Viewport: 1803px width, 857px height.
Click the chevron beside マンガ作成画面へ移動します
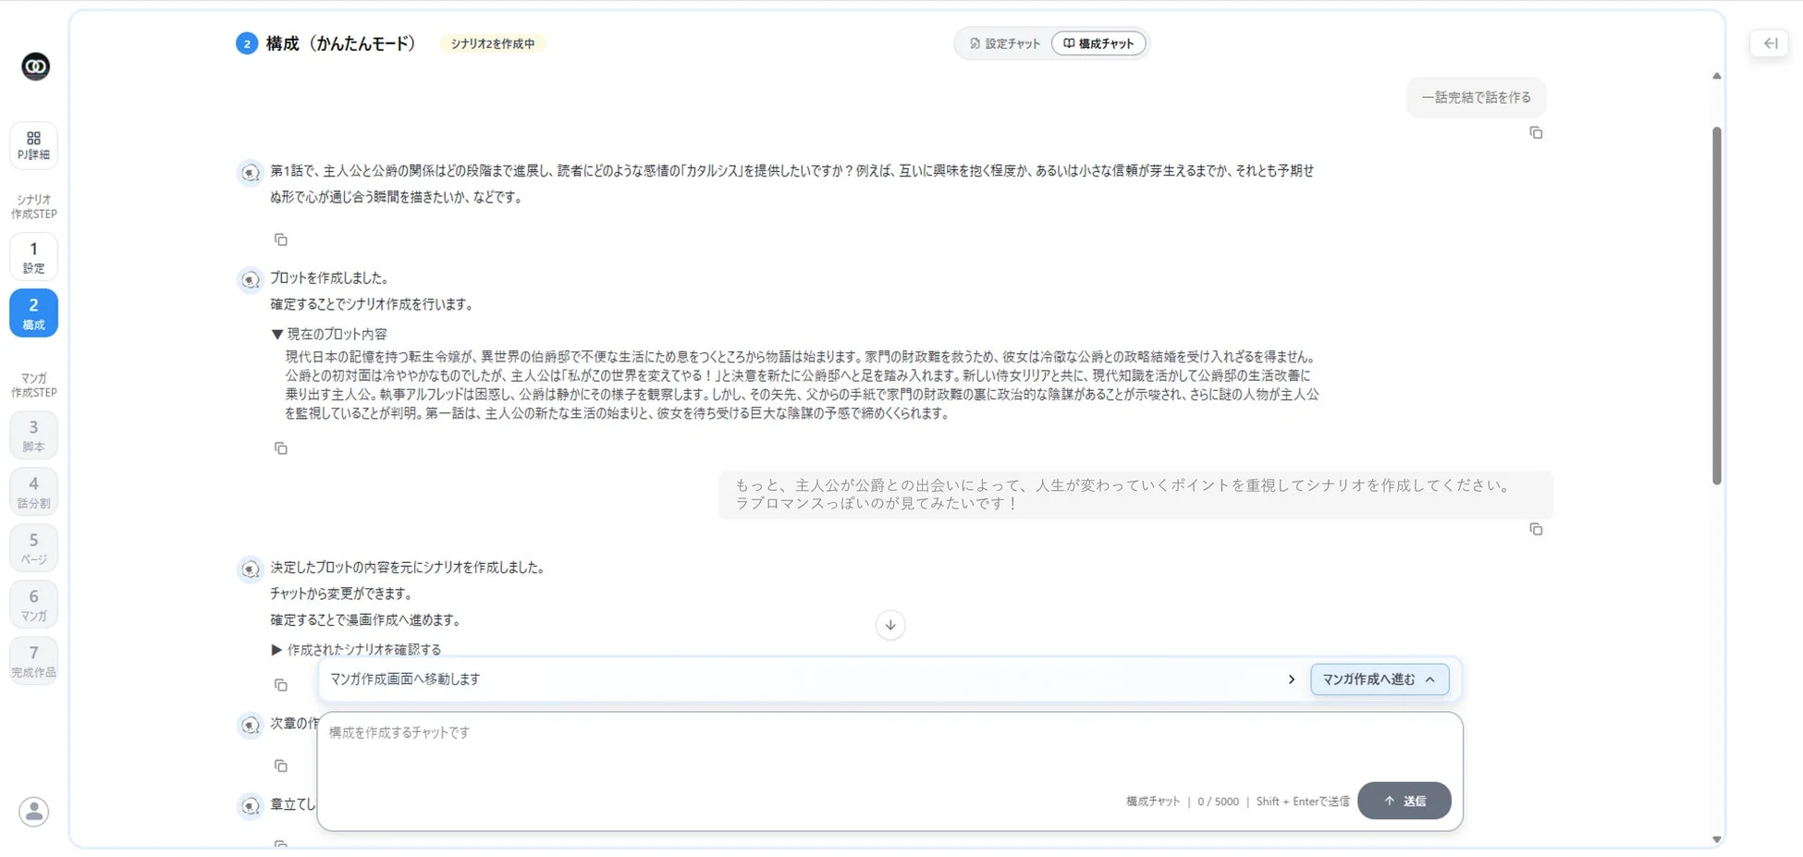click(1292, 679)
